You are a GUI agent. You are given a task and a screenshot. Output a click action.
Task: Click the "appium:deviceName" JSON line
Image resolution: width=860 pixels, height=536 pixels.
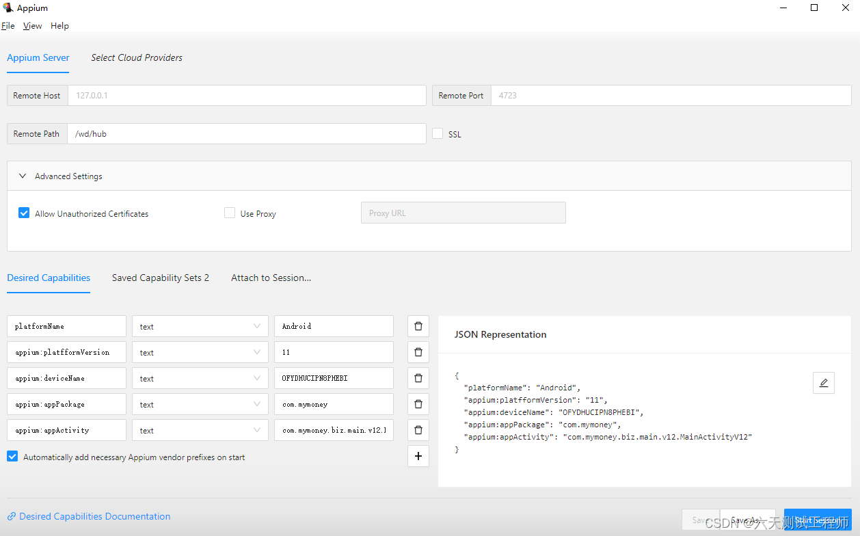coord(554,412)
